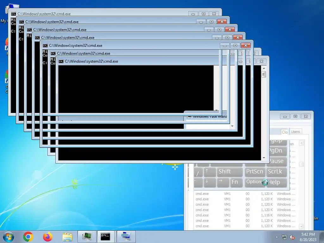Click the title bar text of the frontmost cmd.exe window

tap(91, 61)
